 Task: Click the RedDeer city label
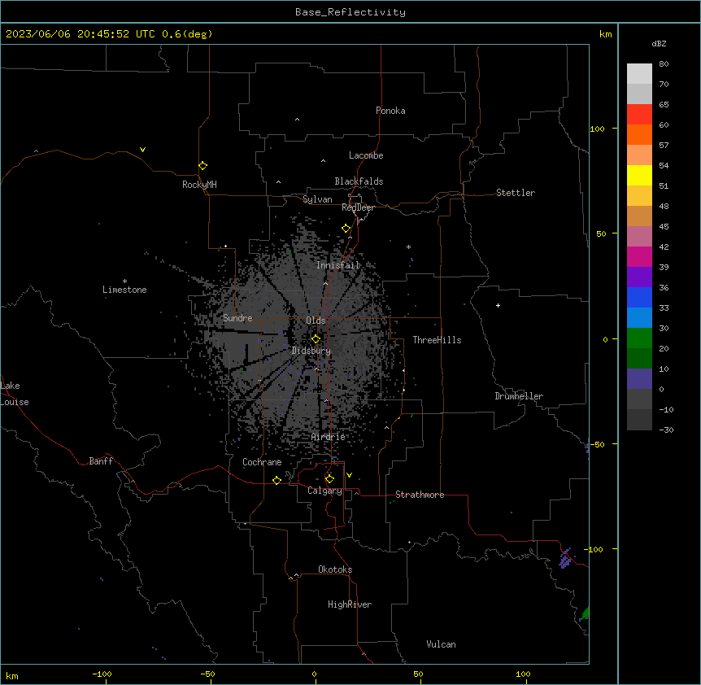click(358, 207)
